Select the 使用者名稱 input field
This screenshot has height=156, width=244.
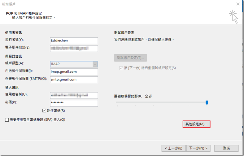click(74, 95)
